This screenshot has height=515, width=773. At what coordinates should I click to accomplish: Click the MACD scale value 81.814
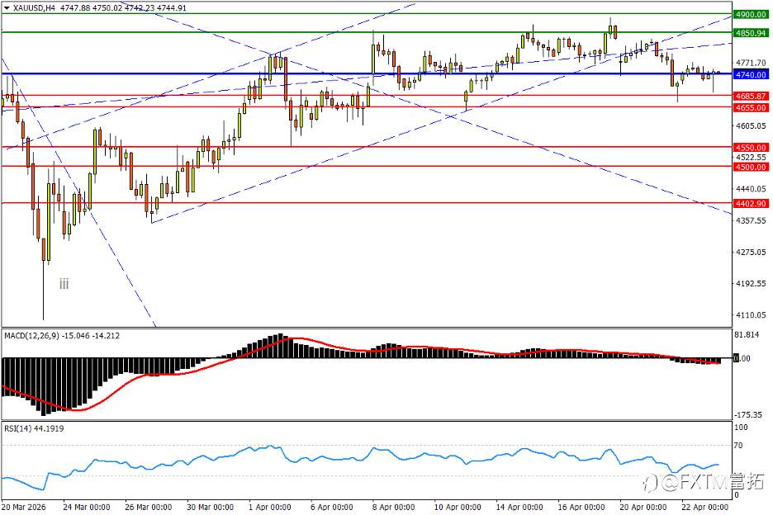pos(747,334)
